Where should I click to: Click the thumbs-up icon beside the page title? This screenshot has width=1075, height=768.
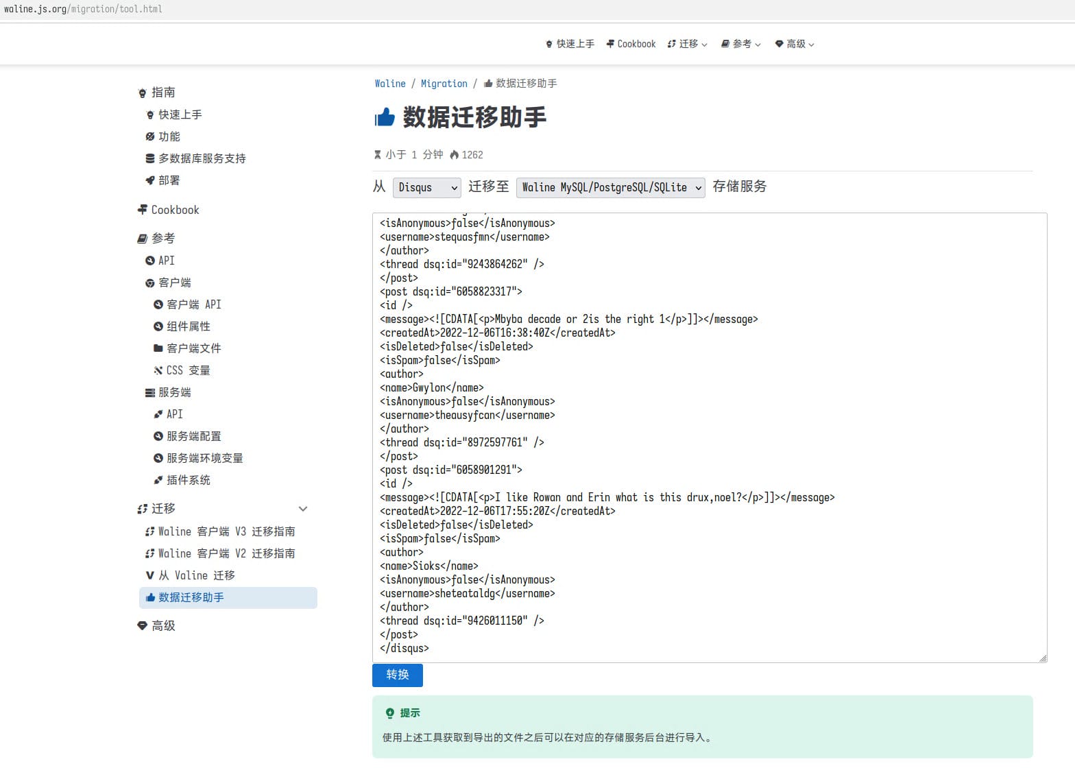(x=385, y=118)
